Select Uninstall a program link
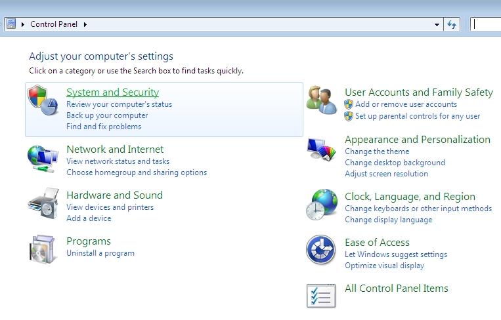Screen dimensions: 501x320 click(100, 253)
